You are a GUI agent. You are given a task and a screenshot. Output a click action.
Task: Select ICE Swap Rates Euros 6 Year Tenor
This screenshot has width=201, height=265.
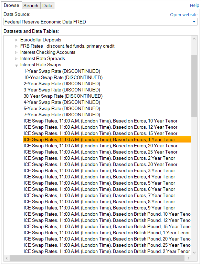click(99, 189)
